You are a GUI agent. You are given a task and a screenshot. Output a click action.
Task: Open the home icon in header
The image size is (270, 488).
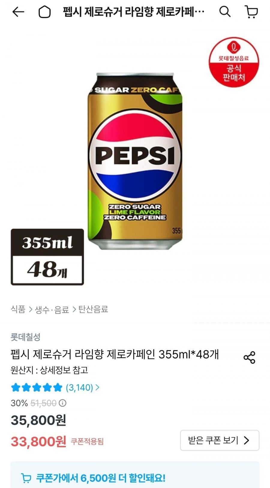click(44, 12)
